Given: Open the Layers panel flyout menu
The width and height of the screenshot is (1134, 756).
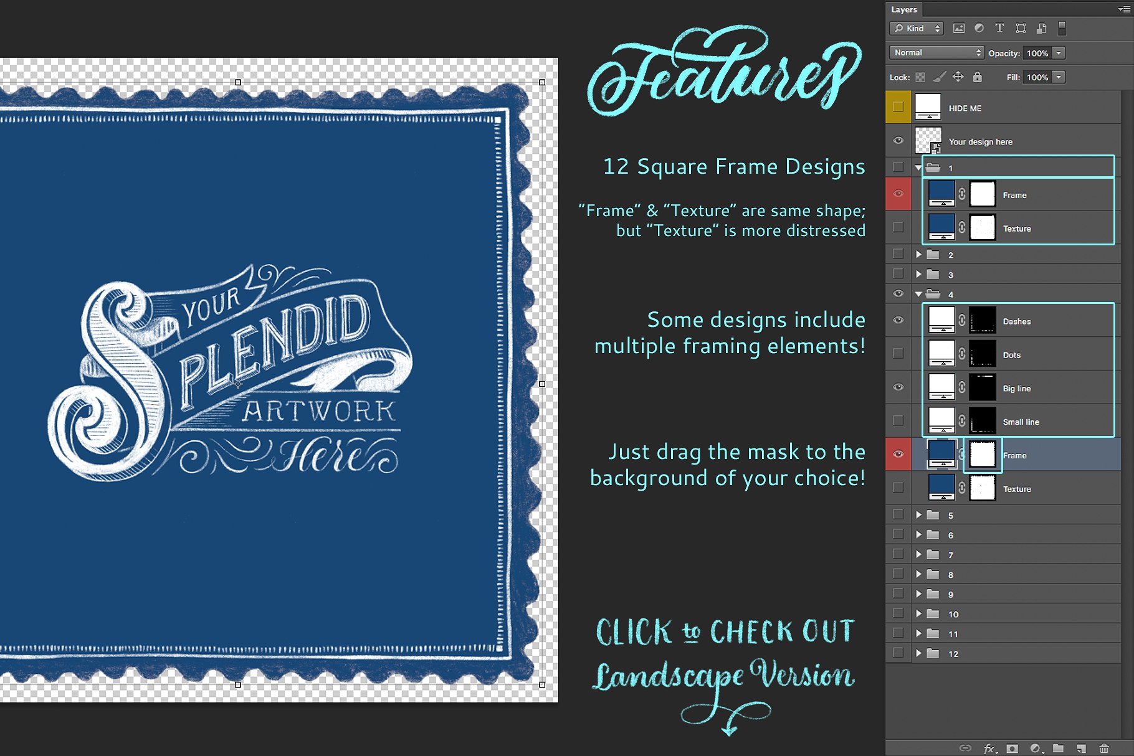Looking at the screenshot, I should (x=1123, y=9).
